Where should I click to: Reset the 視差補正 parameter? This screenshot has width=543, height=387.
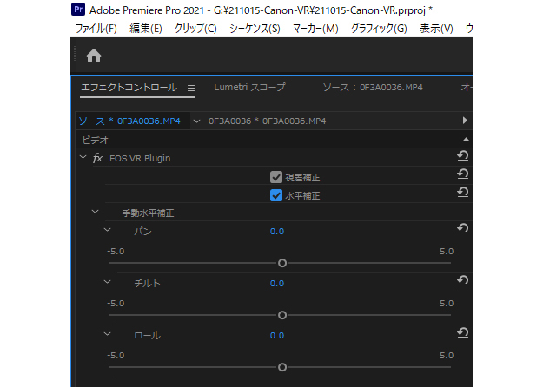[x=463, y=176]
